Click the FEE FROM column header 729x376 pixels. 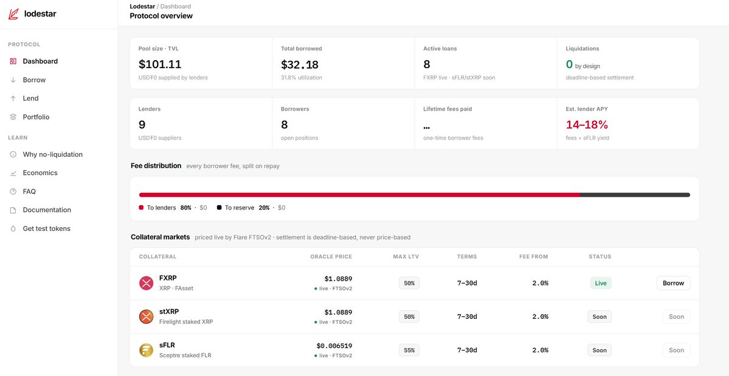pyautogui.click(x=534, y=257)
